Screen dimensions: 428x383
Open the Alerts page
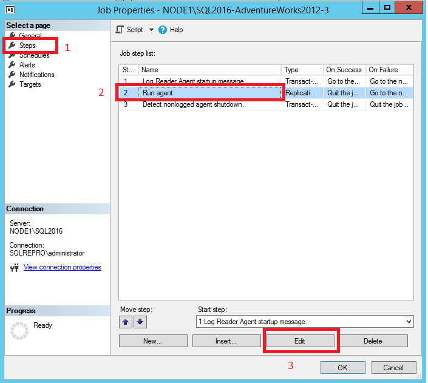[27, 65]
